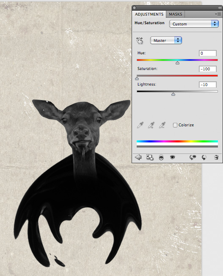This screenshot has height=276, width=223.
Task: Toggle adjustment layer visibility eye
Action: point(172,157)
